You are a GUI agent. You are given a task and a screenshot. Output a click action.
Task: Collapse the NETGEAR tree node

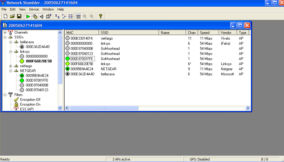pyautogui.click(x=11, y=71)
